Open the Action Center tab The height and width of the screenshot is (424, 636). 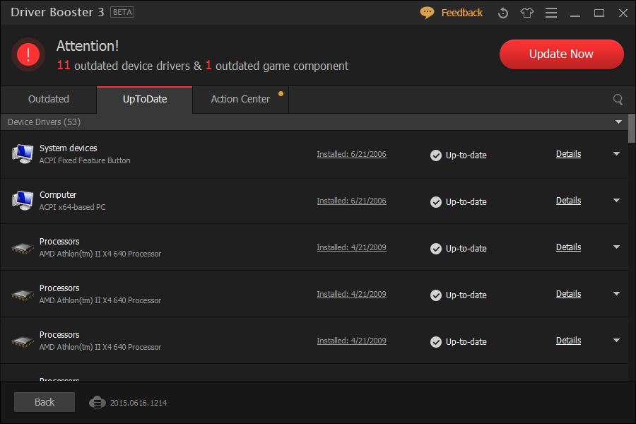pyautogui.click(x=240, y=99)
